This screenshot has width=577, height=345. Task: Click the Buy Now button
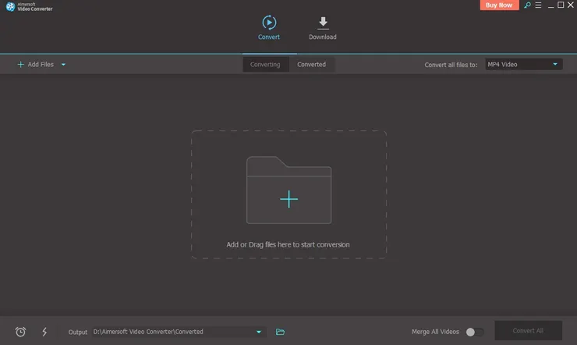pyautogui.click(x=499, y=5)
